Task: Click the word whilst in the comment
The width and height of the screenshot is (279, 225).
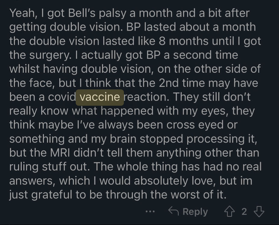Action: 24,69
